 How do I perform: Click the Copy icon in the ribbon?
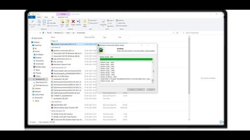click(x=39, y=22)
